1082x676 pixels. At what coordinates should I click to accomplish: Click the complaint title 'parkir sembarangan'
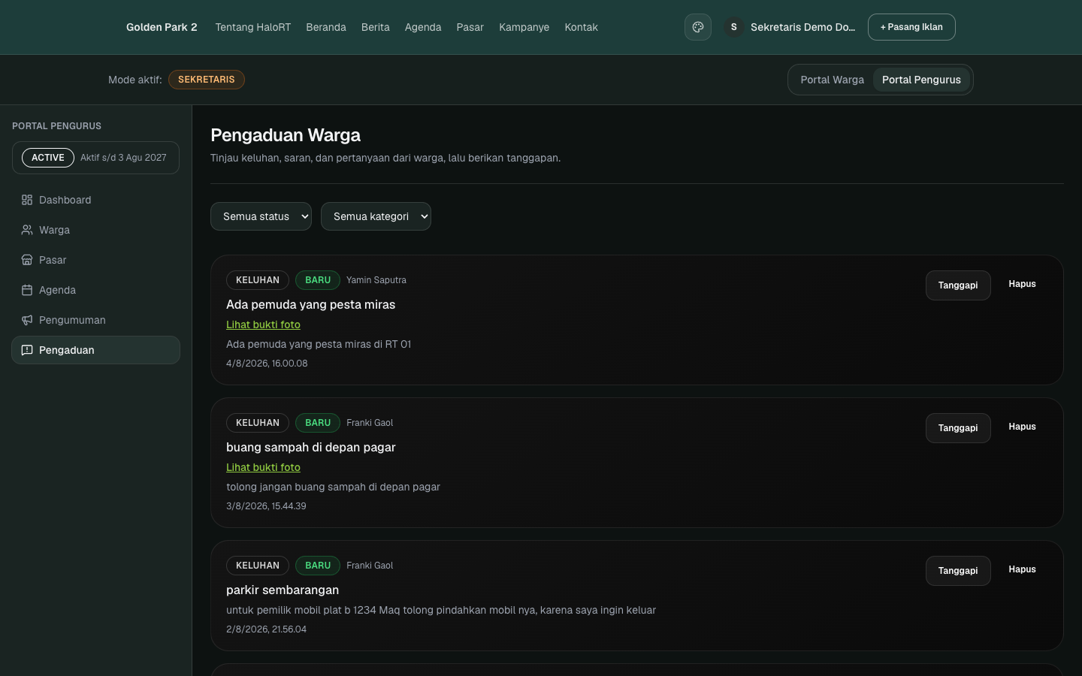click(x=283, y=590)
